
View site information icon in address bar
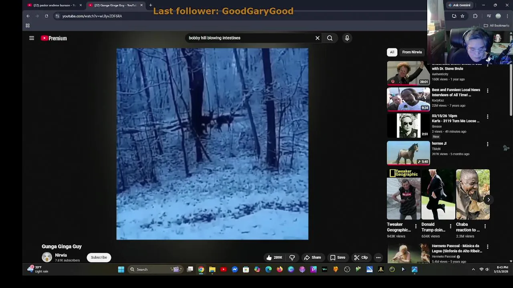click(x=57, y=16)
